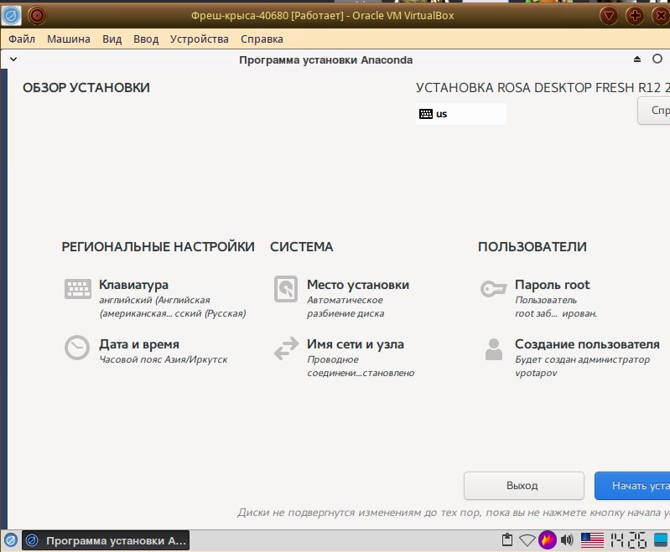Open the Клавиатура keyboard settings icon
This screenshot has width=670, height=552.
pos(78,289)
